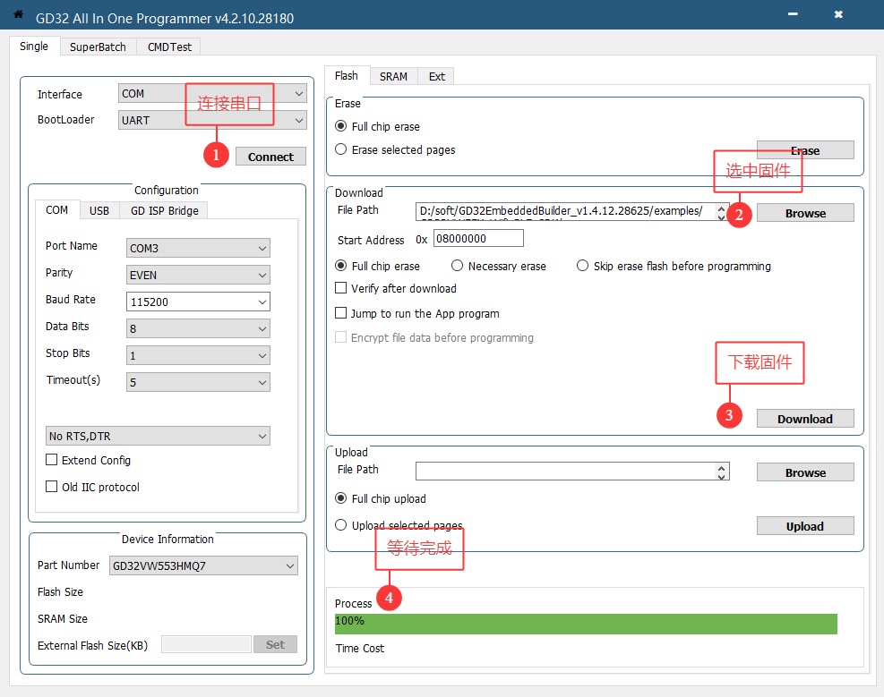Open the Port Name COM3 dropdown
884x697 pixels.
pos(199,248)
